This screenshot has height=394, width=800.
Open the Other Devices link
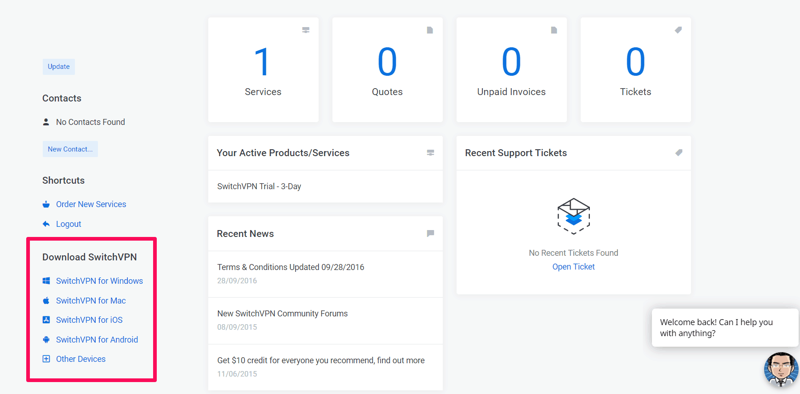81,359
